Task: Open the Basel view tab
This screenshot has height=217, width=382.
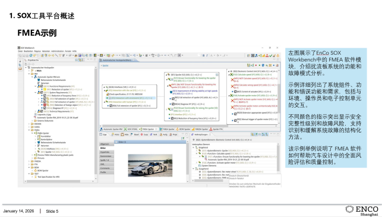Action: [x=135, y=134]
